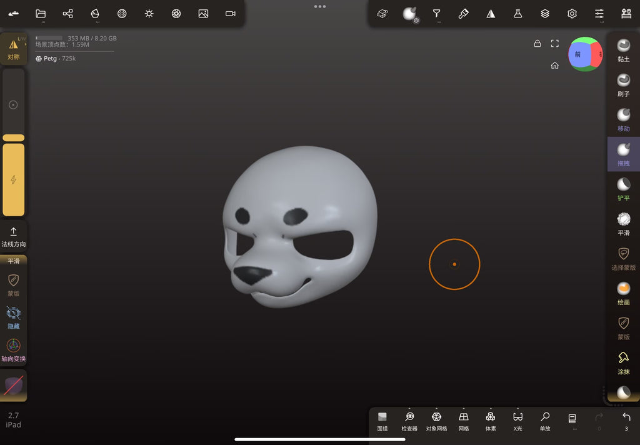Viewport: 640px width, 445px height.
Task: Open the 检查器 (Inspector) panel
Action: coord(409,421)
